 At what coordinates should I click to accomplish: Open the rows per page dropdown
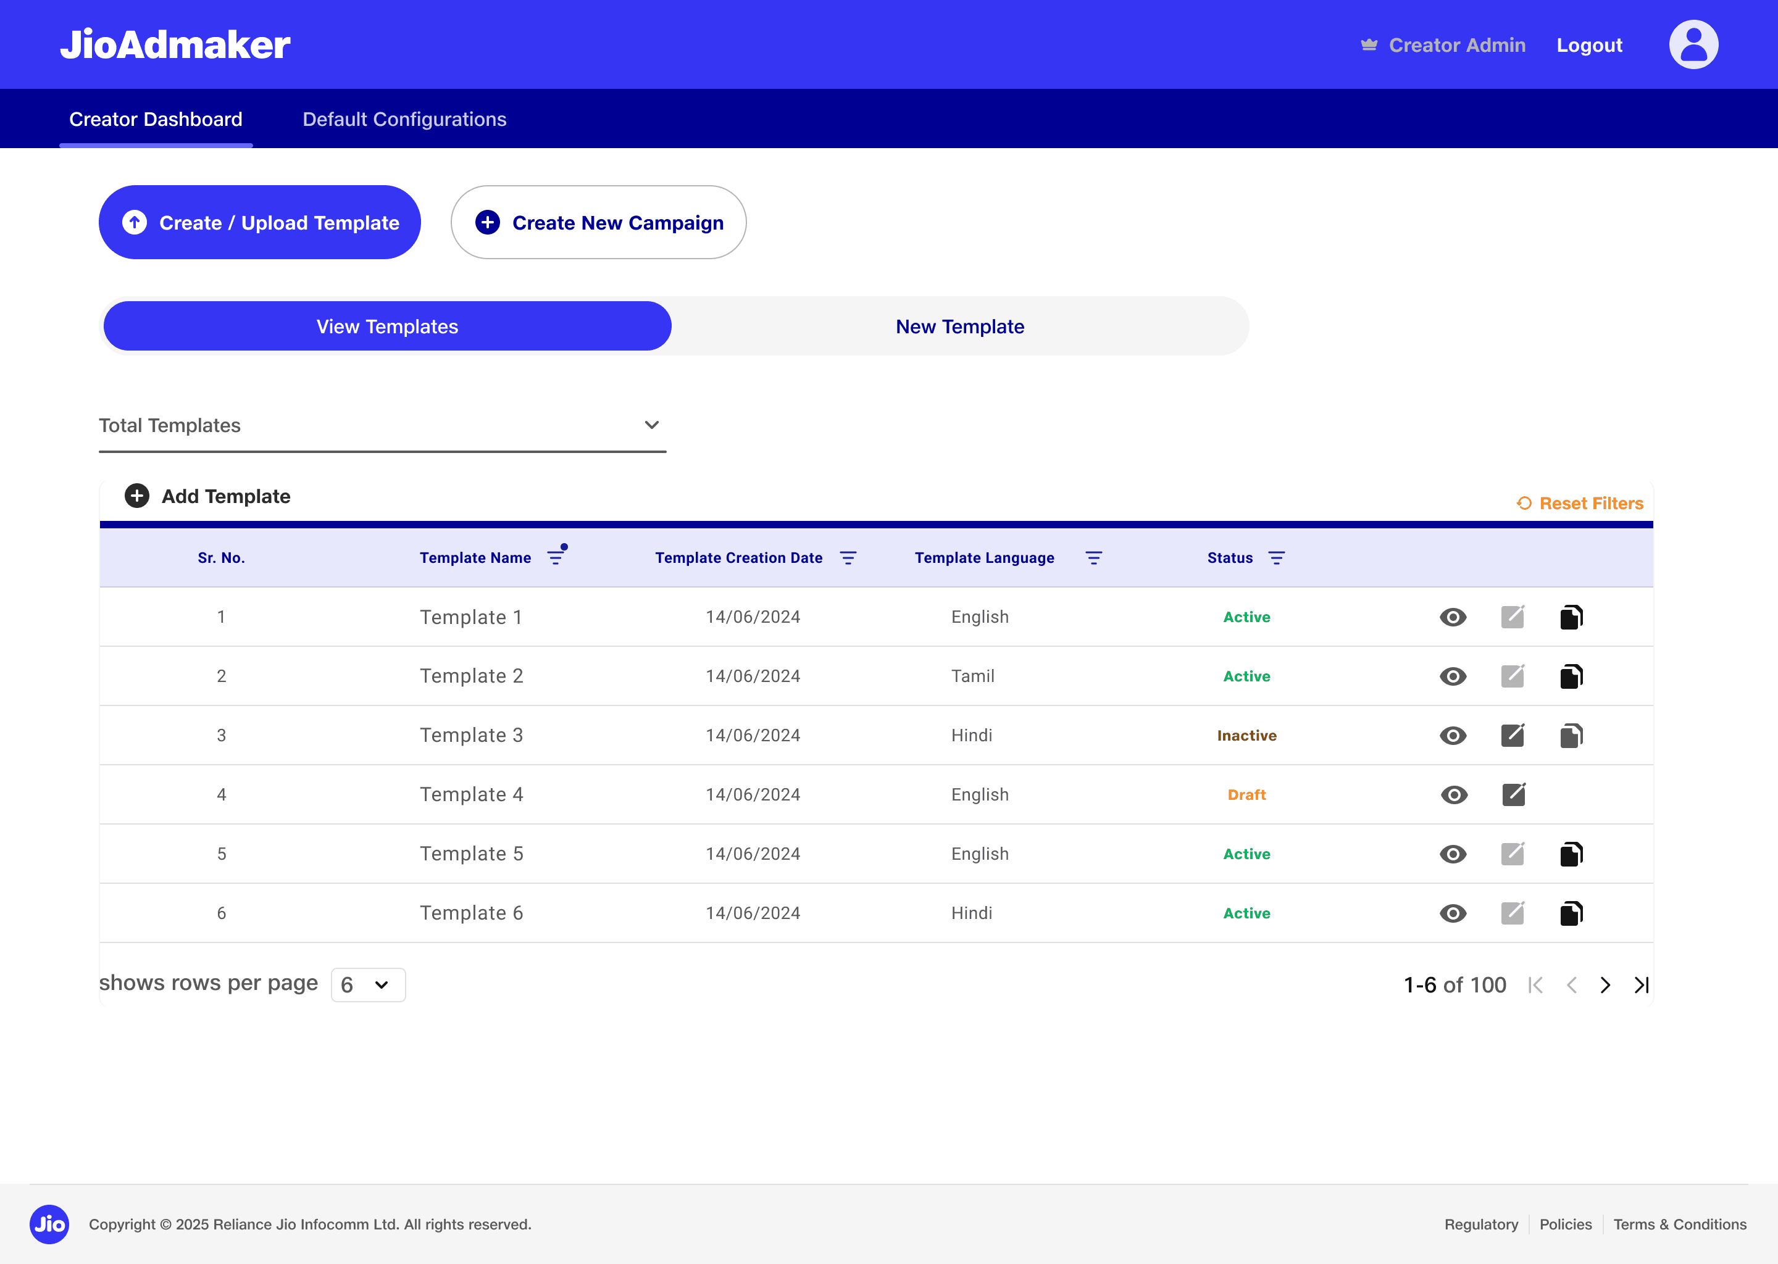pyautogui.click(x=367, y=986)
